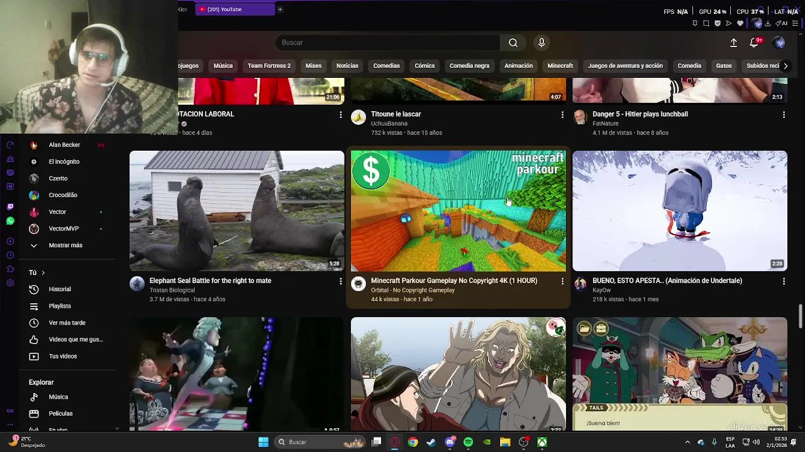Open the browser ad-blocker shield icon

[x=718, y=23]
